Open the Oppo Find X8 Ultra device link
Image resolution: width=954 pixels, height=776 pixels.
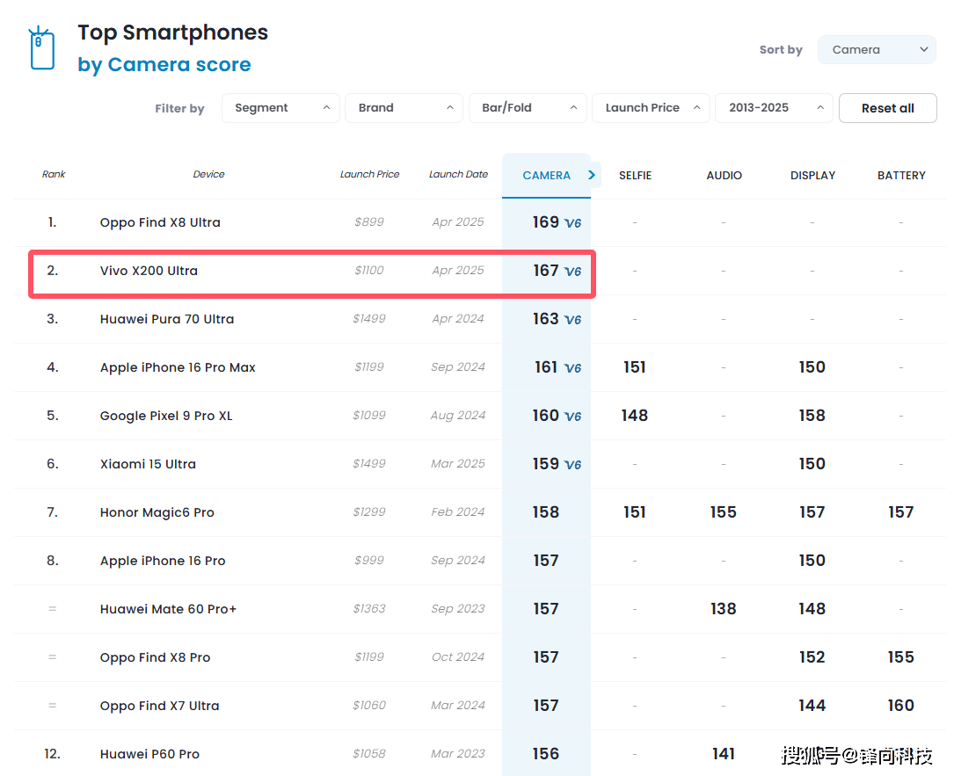click(x=160, y=222)
